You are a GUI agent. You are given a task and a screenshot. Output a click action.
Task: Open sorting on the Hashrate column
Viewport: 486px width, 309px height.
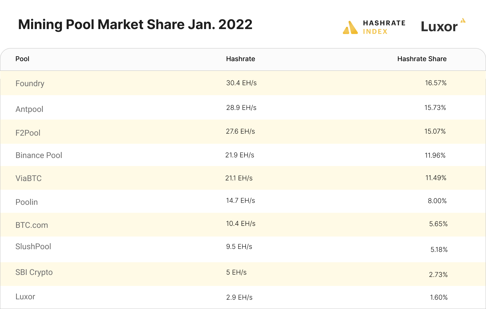pyautogui.click(x=240, y=59)
